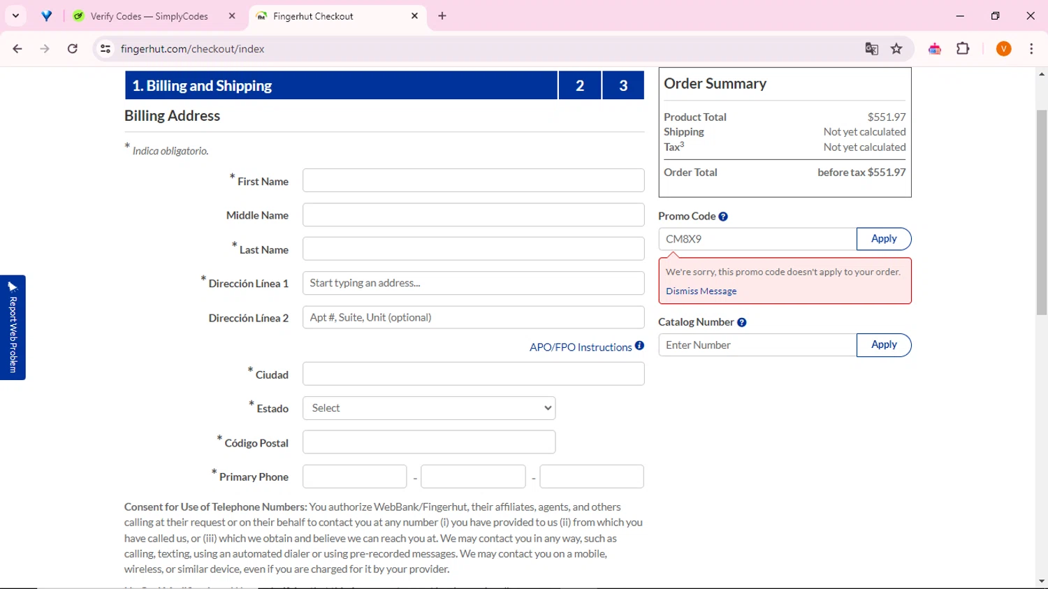Close the Fingerhut Checkout tab
Screen dimensions: 1048x589
(414, 15)
